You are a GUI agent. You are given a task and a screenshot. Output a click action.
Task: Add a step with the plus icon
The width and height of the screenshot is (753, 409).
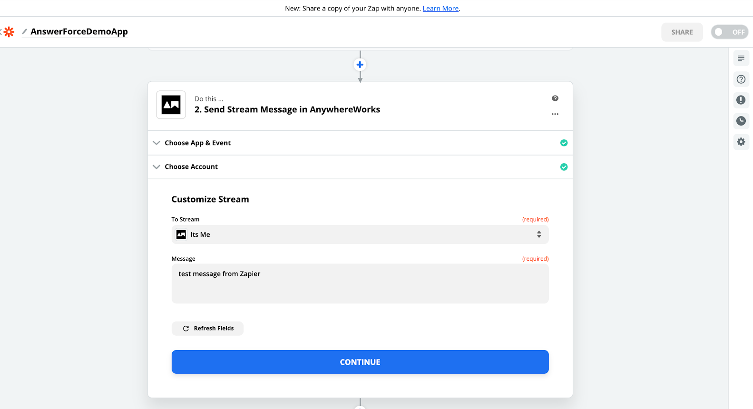pos(360,65)
